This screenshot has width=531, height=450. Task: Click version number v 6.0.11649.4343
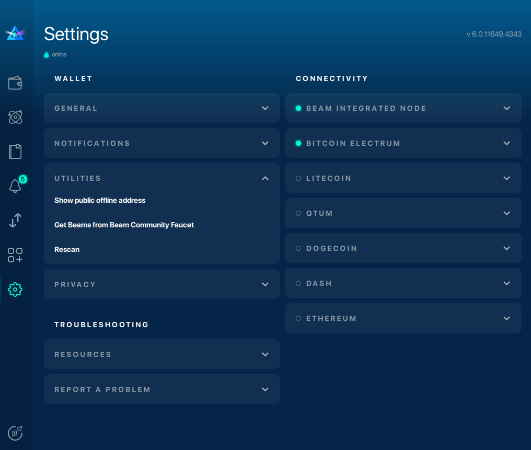pyautogui.click(x=494, y=34)
